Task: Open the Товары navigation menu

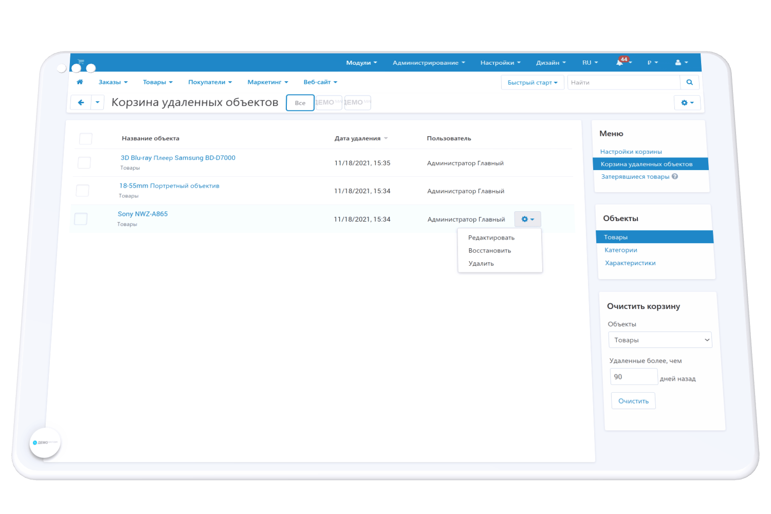Action: coord(158,82)
